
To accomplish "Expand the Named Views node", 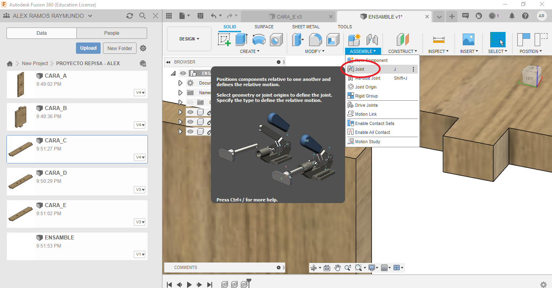I will pyautogui.click(x=181, y=93).
